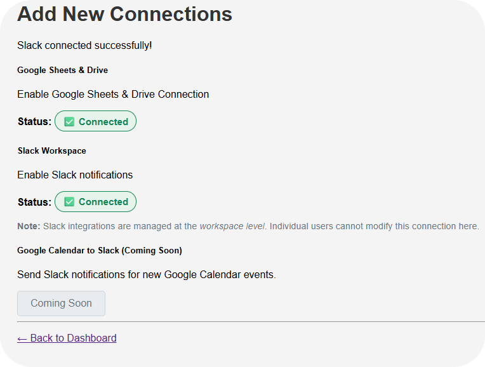Click the Slack Workspace section title
This screenshot has height=367, width=485.
(52, 150)
